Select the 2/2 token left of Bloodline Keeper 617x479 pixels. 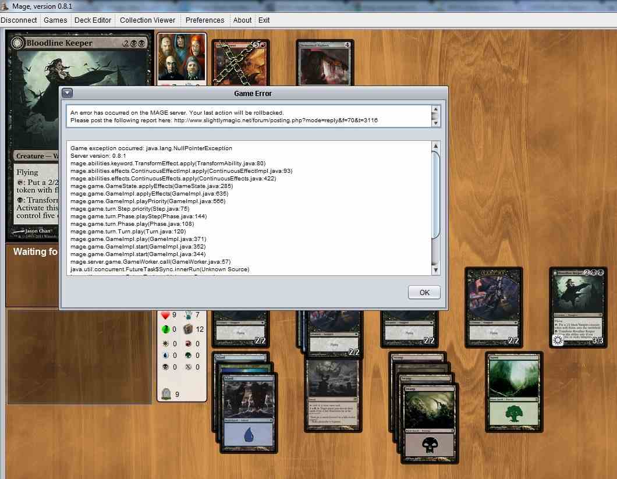click(x=494, y=307)
